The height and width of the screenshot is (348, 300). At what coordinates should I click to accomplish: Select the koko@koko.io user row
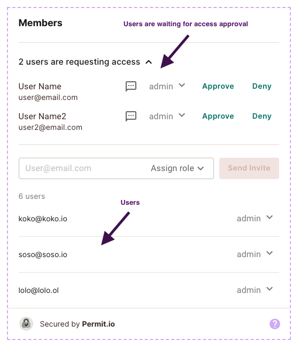click(x=149, y=219)
